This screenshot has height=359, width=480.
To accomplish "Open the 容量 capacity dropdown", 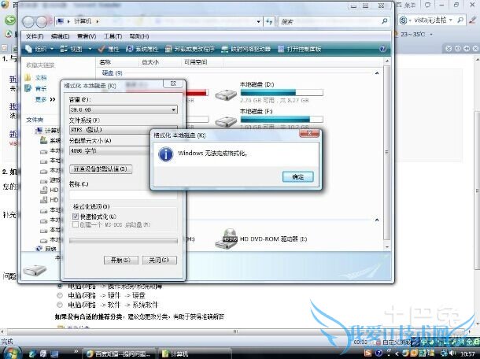I will coord(124,109).
